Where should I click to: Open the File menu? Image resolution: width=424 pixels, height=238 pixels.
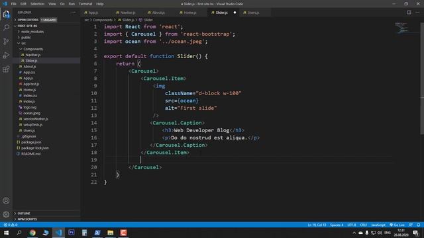tap(13, 4)
